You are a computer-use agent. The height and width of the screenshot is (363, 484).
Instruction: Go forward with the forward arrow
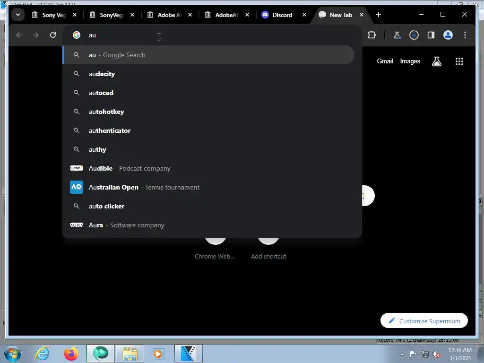36,35
